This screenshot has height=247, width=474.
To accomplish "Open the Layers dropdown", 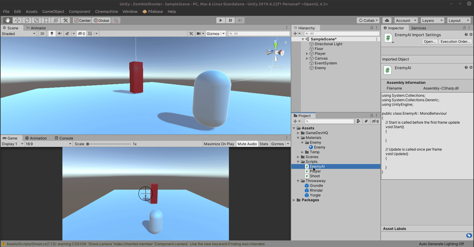I will click(x=432, y=21).
